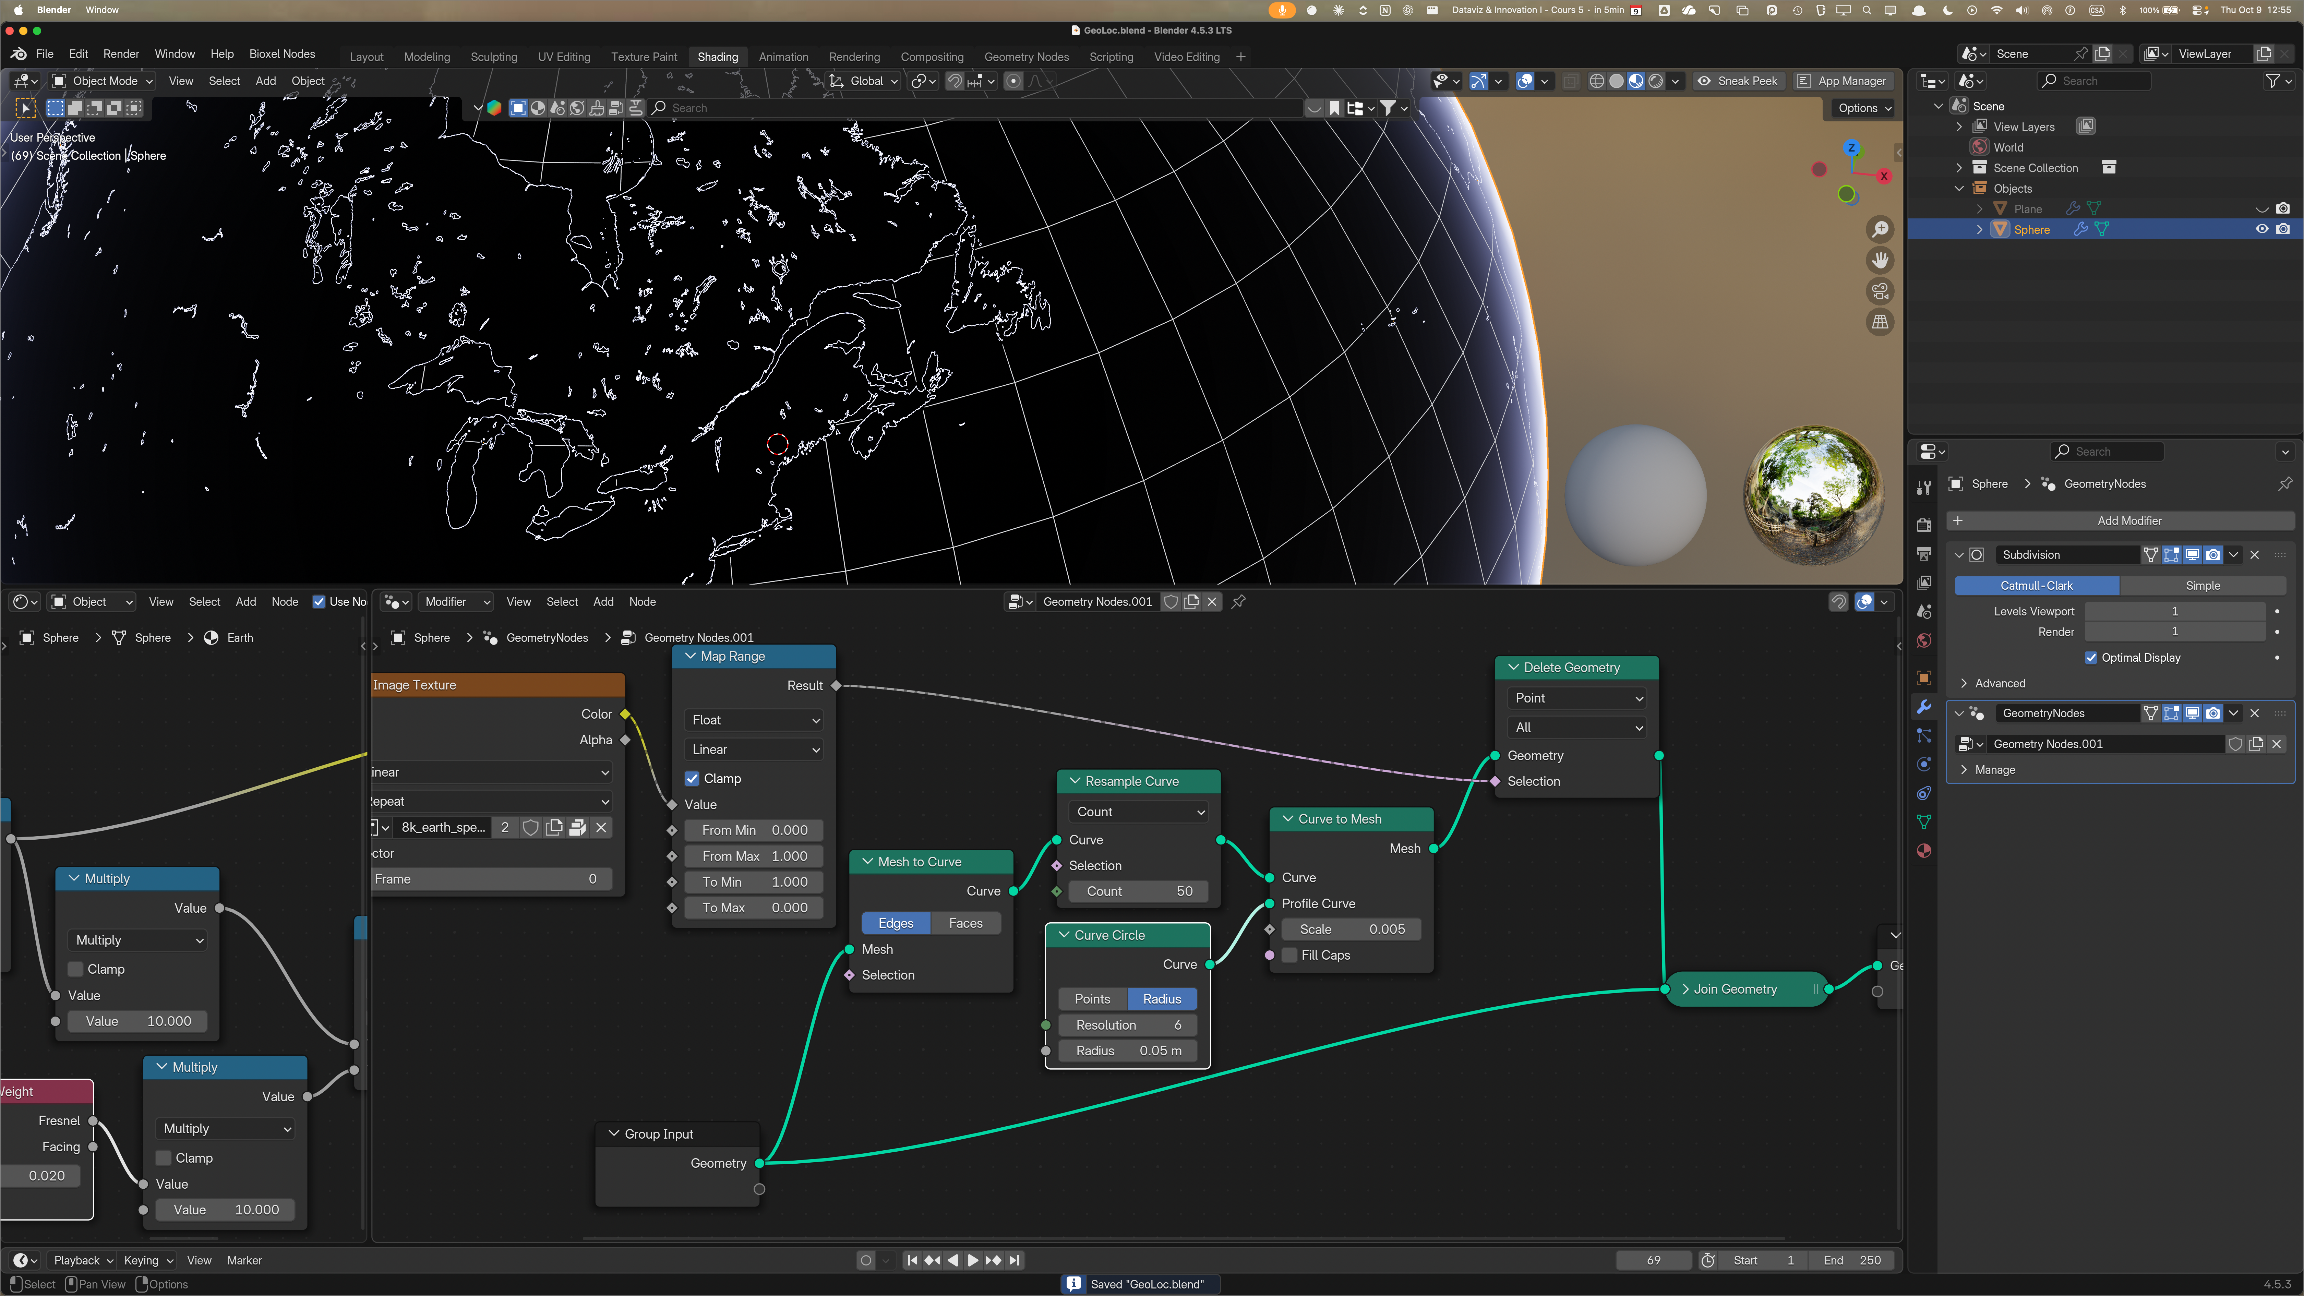The width and height of the screenshot is (2304, 1296).
Task: Open the Bioxel Nodes menu
Action: click(282, 54)
